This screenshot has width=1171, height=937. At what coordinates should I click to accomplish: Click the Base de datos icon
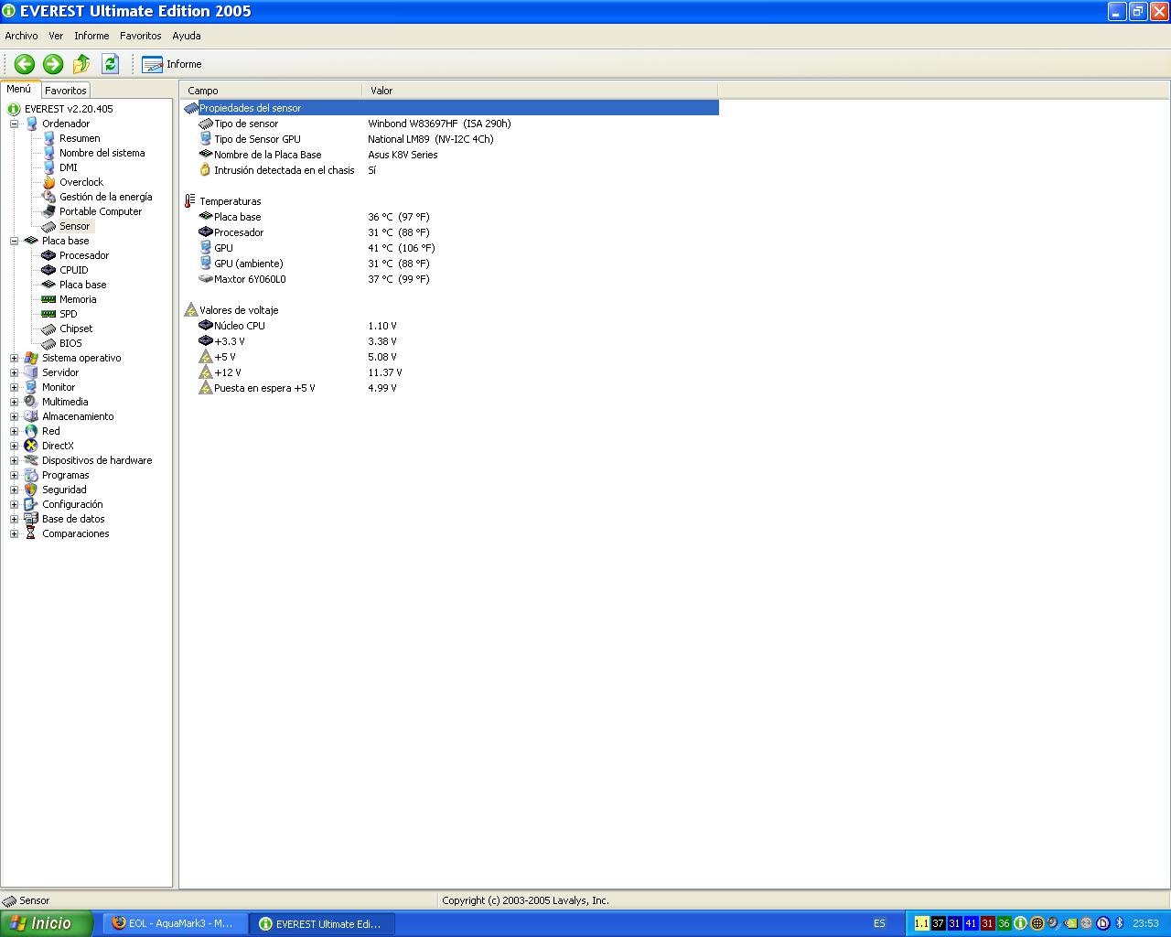coord(31,519)
